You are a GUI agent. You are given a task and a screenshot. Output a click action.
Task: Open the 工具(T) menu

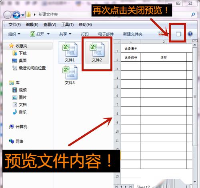coord(67,24)
